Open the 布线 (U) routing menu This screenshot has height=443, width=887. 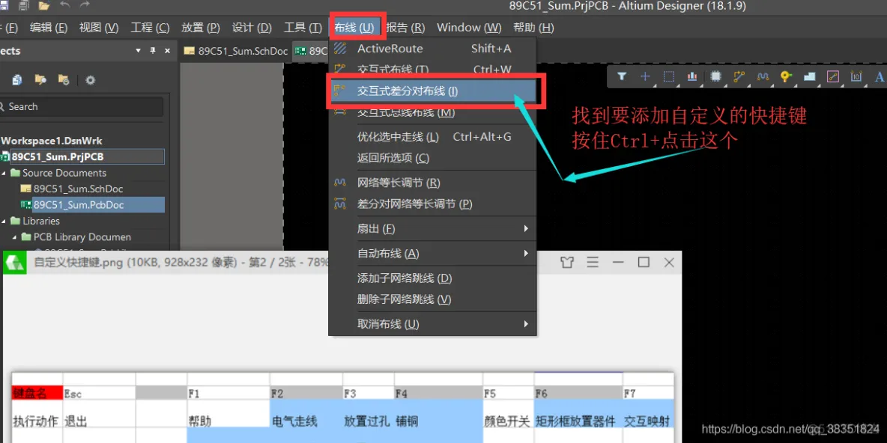coord(354,27)
